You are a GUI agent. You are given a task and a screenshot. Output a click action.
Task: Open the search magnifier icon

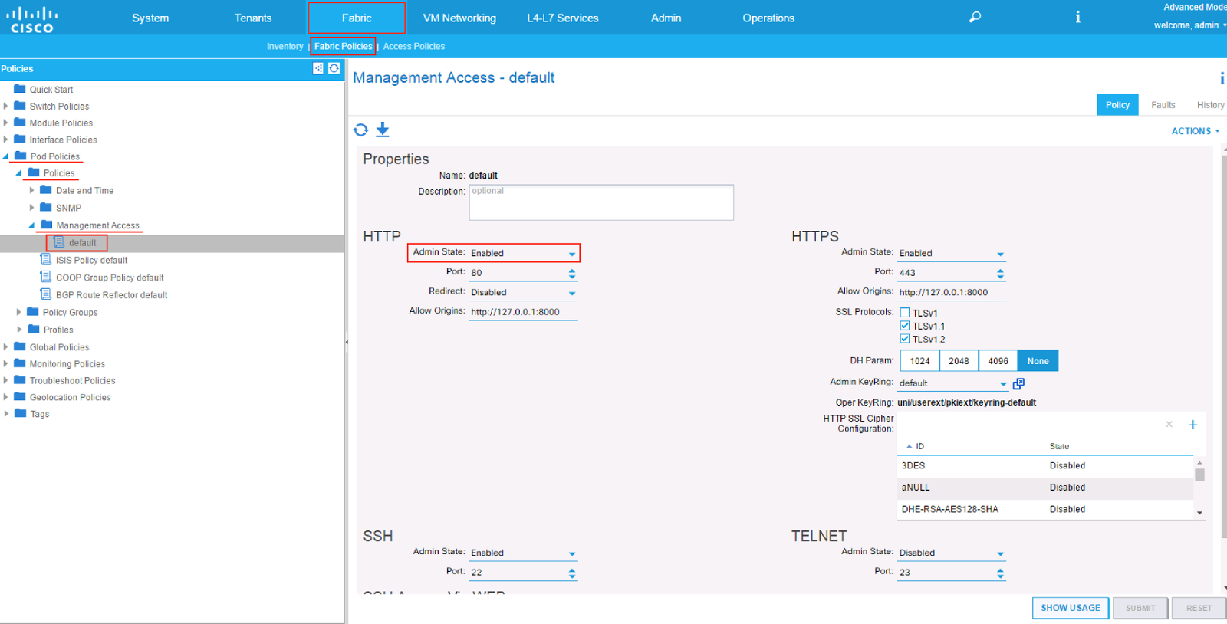tap(975, 17)
